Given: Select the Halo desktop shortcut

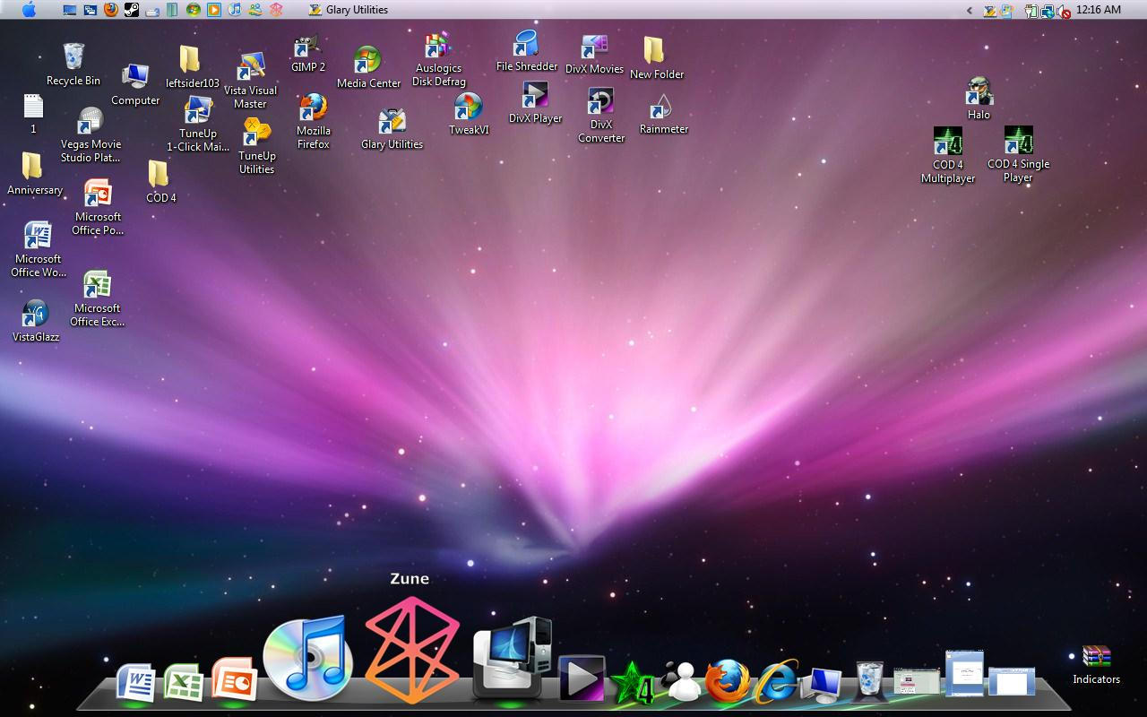Looking at the screenshot, I should pyautogui.click(x=979, y=99).
